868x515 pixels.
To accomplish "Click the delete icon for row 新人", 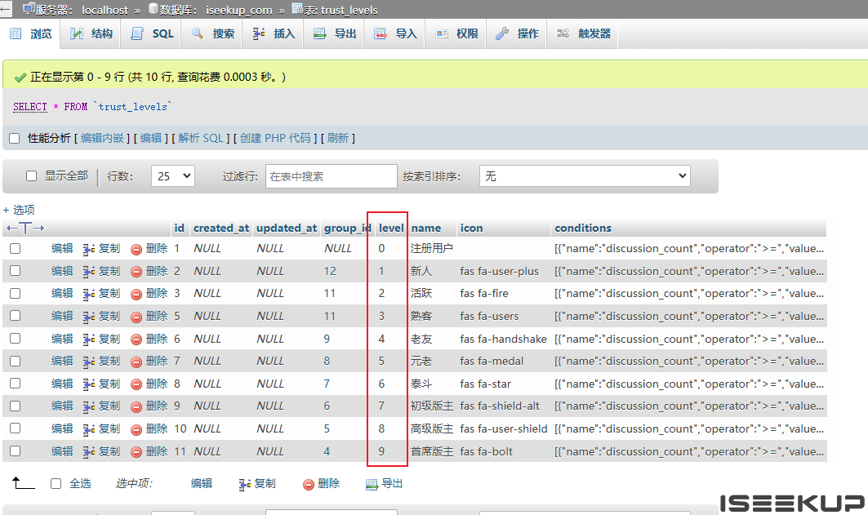I will (x=136, y=272).
